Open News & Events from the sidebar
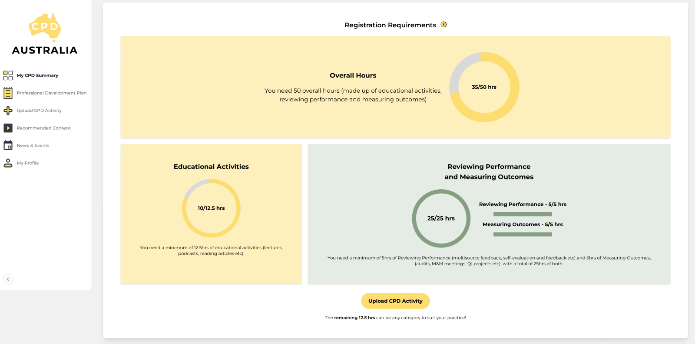This screenshot has width=695, height=344. 33,146
